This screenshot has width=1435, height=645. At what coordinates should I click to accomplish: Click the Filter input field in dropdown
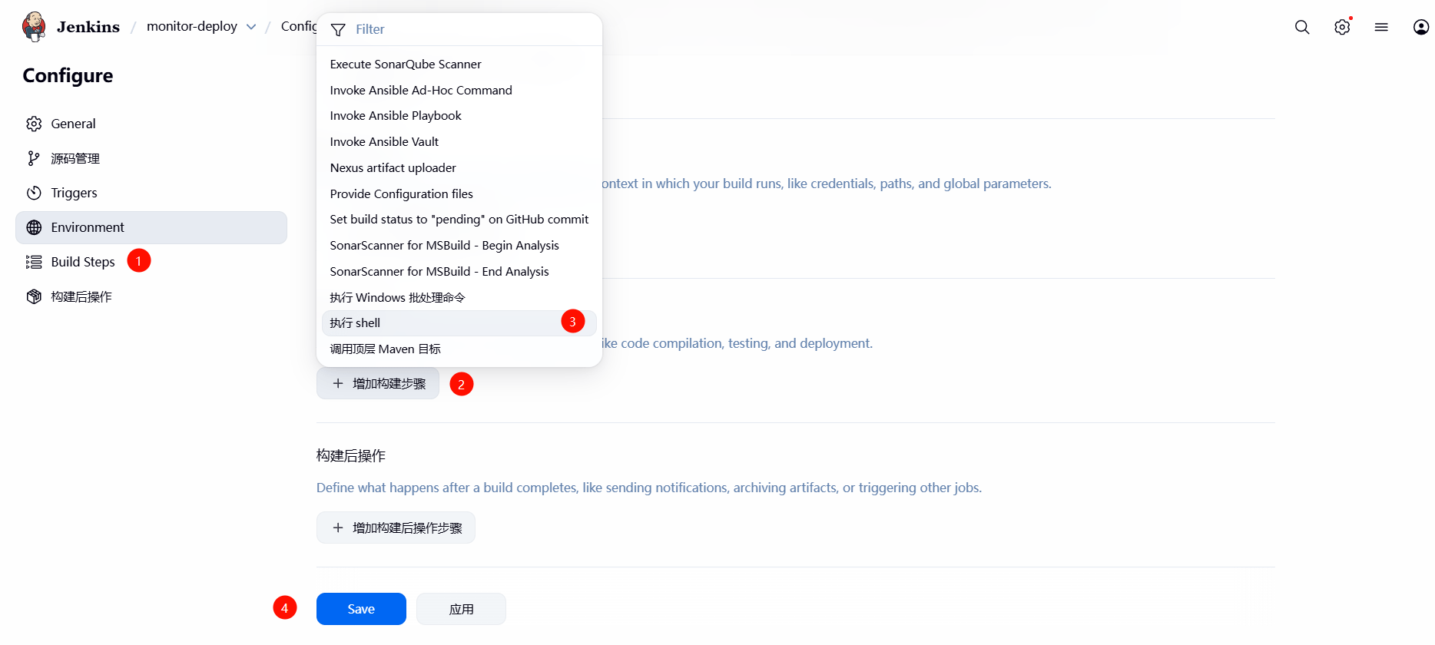point(469,29)
